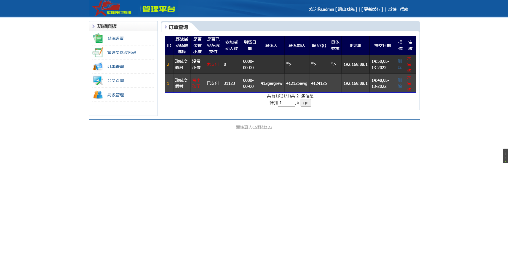This screenshot has width=508, height=262.
Task: Click the 提交日期 column header
Action: (383, 46)
